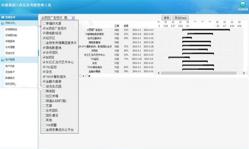Screen dimensions: 249x149
Task: Click the 传媒集团工作任务考核管理工具 title
Action: pos(26,5)
